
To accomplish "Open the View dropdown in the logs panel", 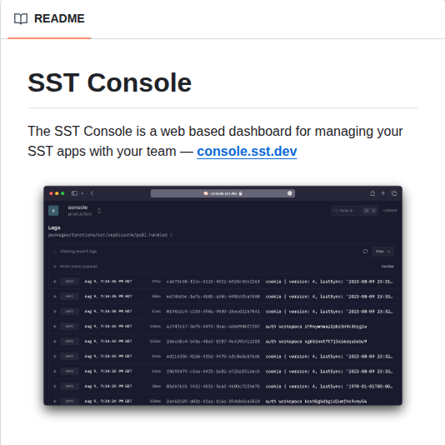I will point(383,251).
